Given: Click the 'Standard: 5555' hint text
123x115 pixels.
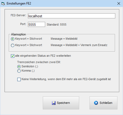Looking at the screenshot, I should 57,24.
